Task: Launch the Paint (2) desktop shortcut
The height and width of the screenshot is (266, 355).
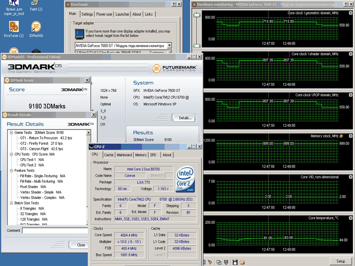Action: point(36,3)
